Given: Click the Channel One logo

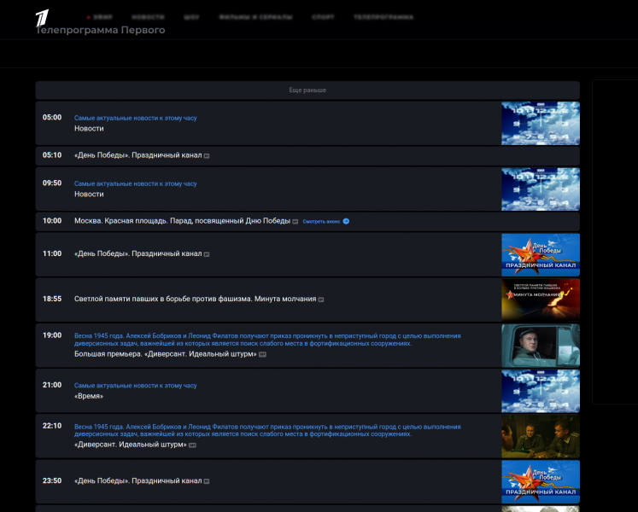Looking at the screenshot, I should click(42, 17).
